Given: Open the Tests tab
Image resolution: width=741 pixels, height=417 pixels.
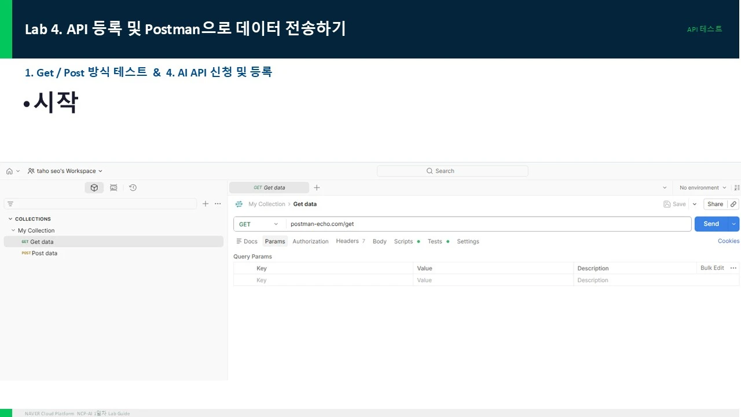Looking at the screenshot, I should (x=438, y=242).
